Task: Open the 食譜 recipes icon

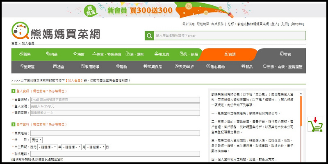Action: (x=226, y=54)
